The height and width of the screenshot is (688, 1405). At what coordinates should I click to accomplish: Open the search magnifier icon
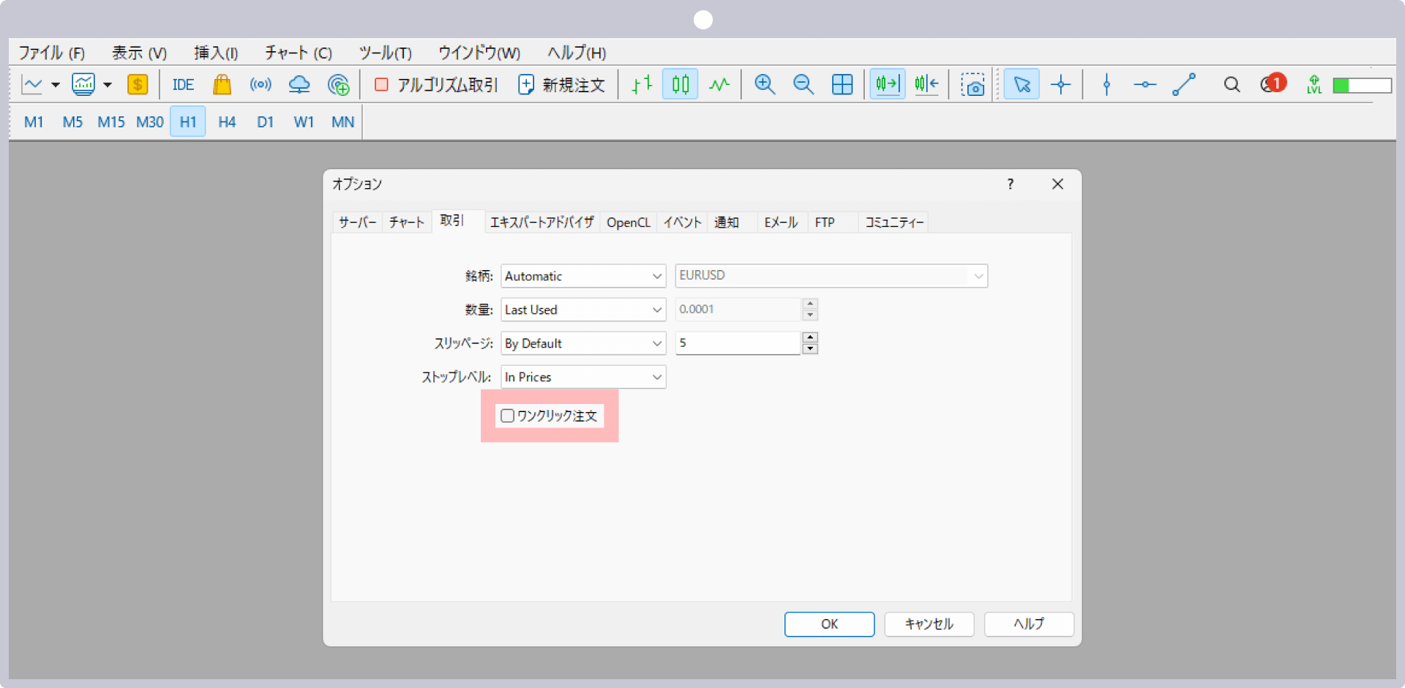pyautogui.click(x=1232, y=85)
